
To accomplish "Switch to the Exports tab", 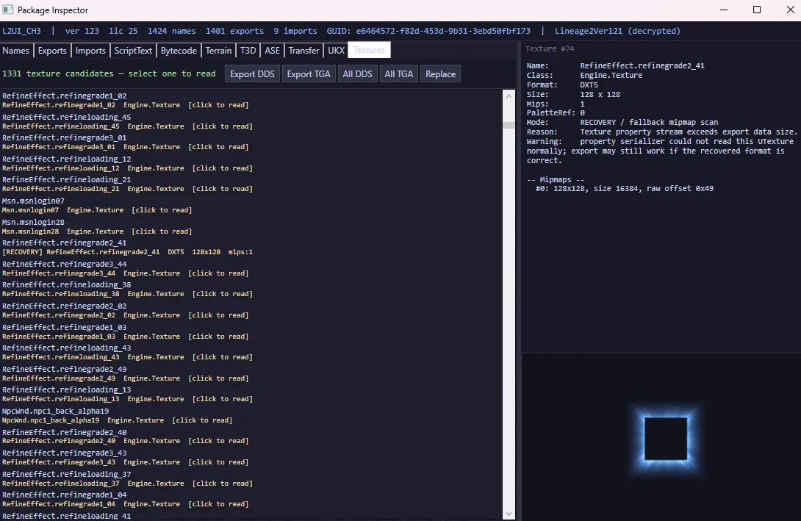I will pos(52,51).
